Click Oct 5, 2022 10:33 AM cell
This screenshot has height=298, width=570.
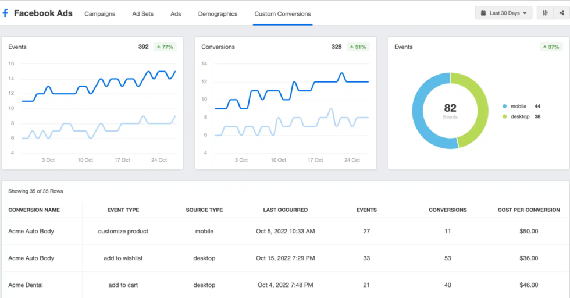coord(286,232)
